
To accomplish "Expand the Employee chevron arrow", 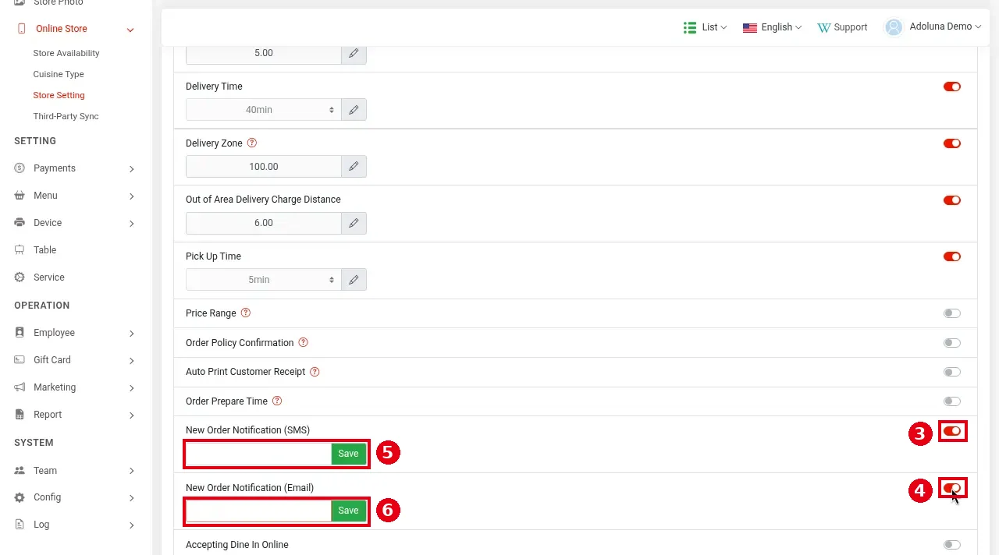I will [x=132, y=334].
